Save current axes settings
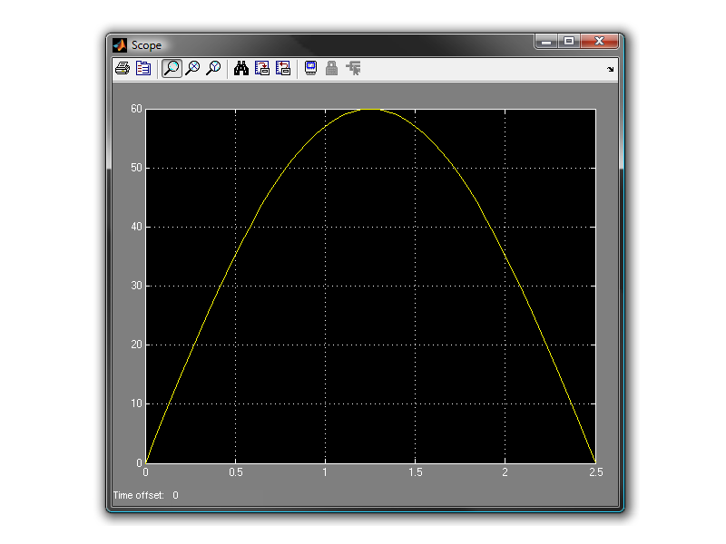726x544 pixels. [262, 69]
